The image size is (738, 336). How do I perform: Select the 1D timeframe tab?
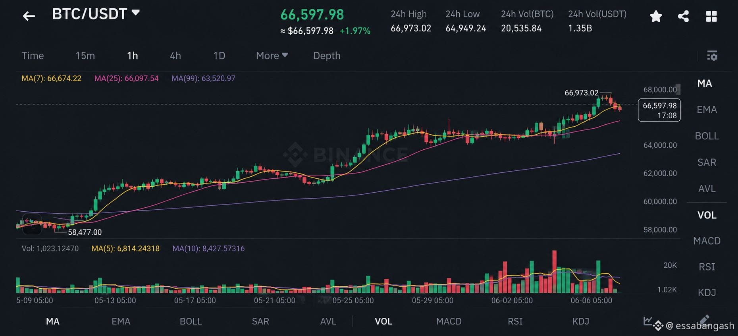219,56
